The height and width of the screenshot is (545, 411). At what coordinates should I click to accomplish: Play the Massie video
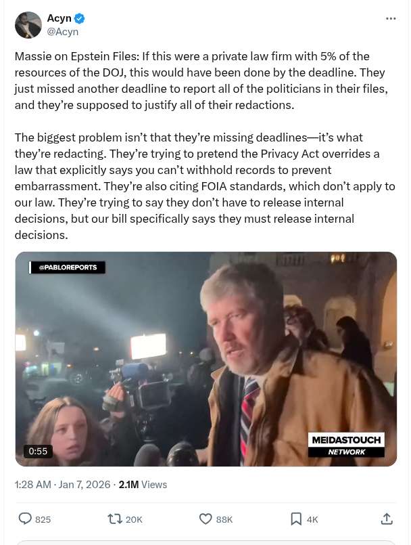click(x=206, y=359)
